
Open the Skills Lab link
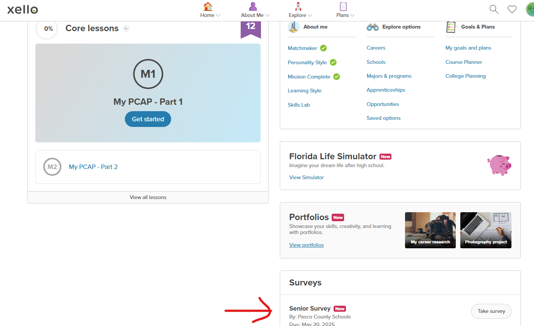pyautogui.click(x=299, y=105)
